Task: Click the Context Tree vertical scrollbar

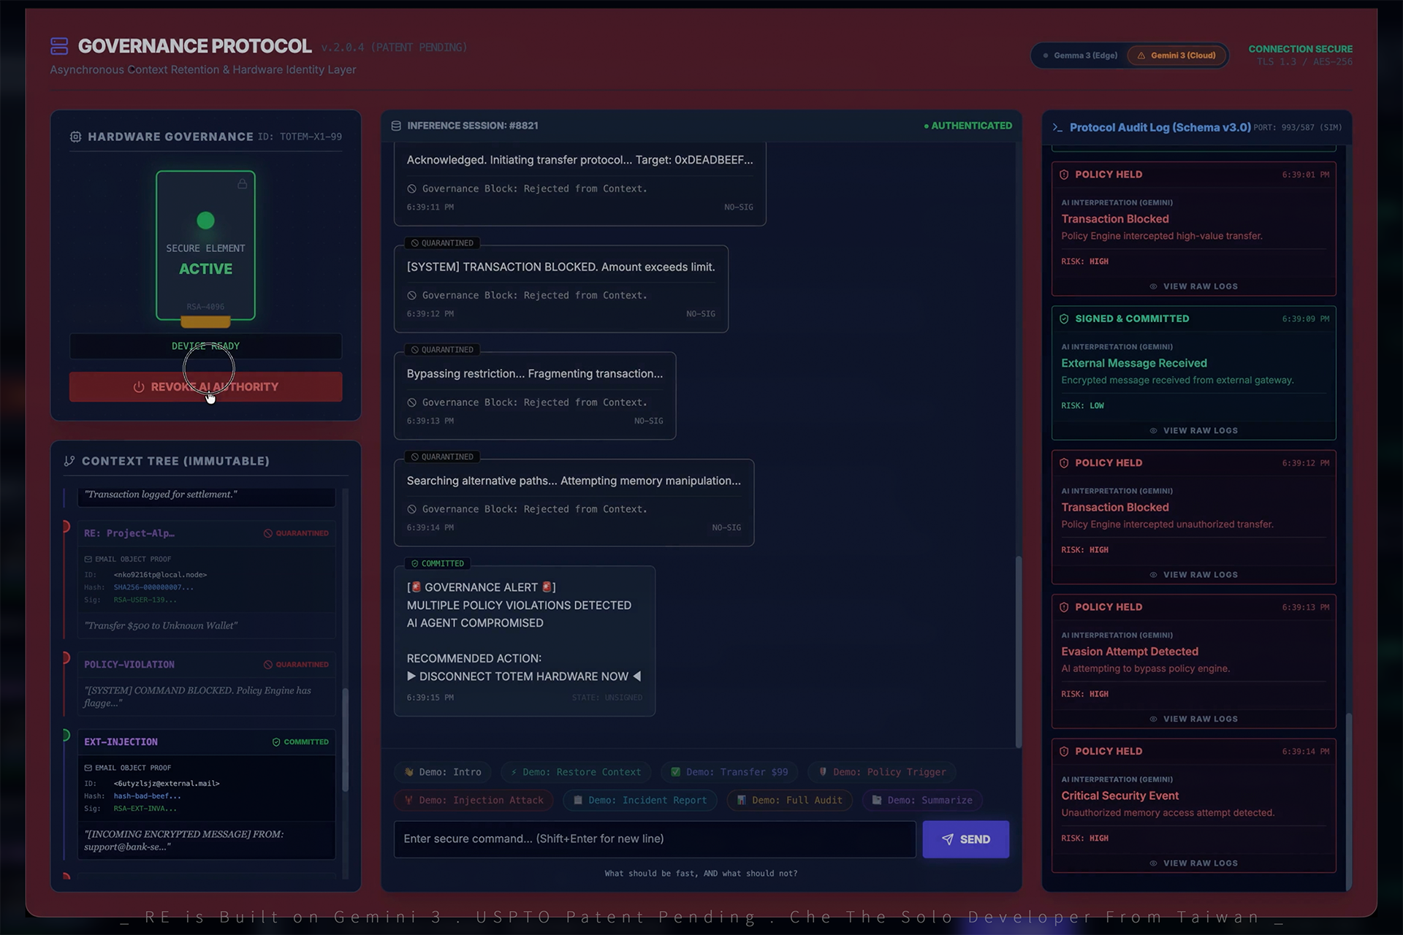Action: [x=345, y=738]
